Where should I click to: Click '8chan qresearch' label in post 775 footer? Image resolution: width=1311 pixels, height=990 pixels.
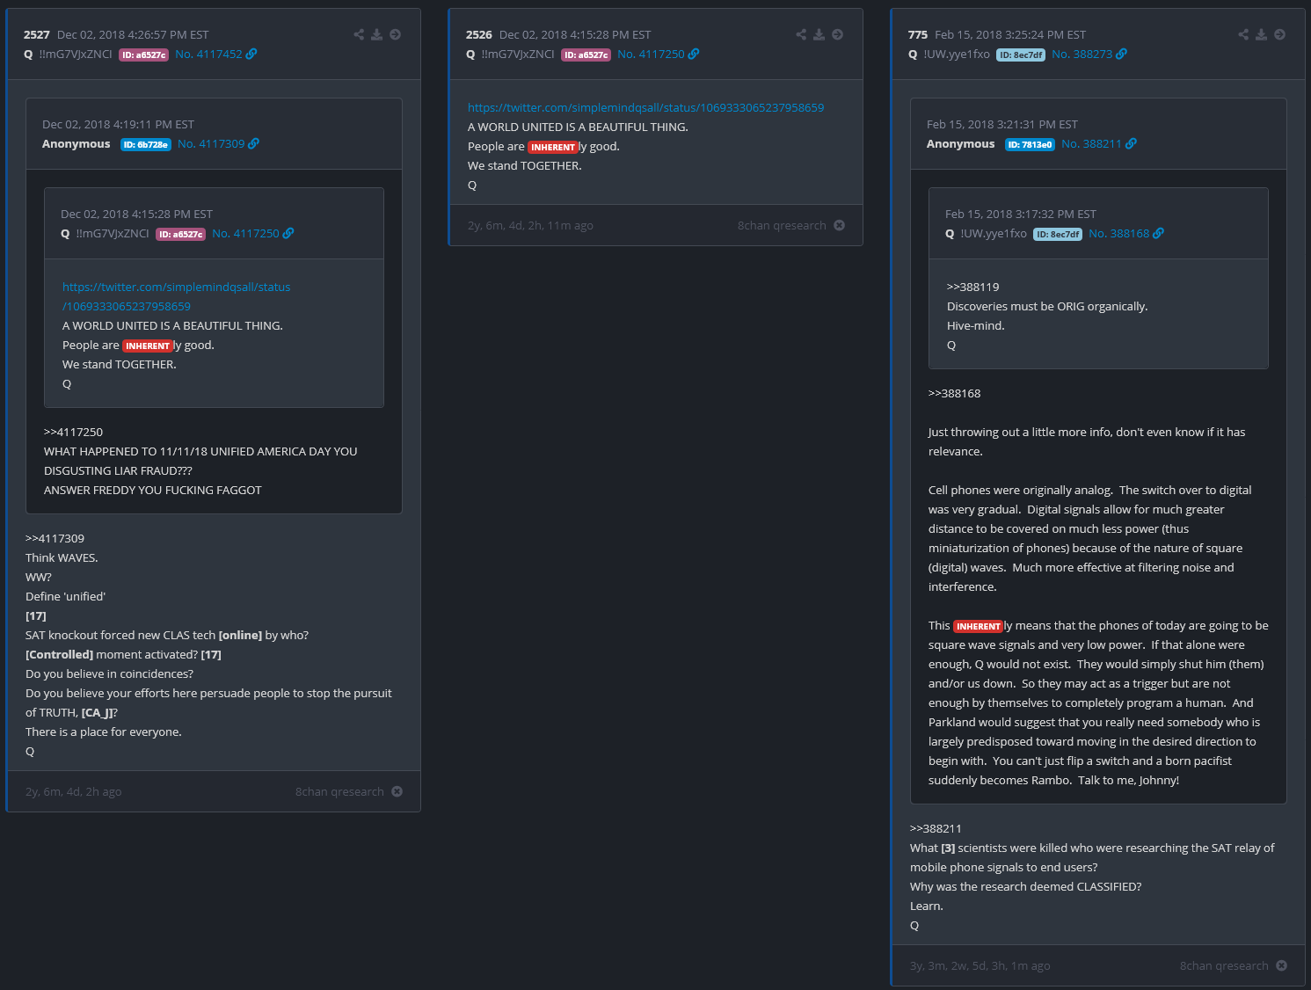point(1224,965)
